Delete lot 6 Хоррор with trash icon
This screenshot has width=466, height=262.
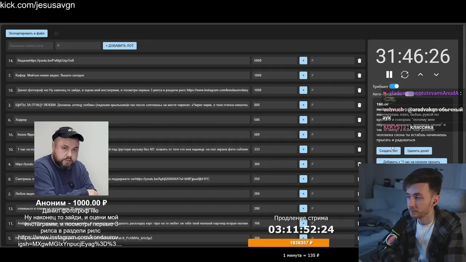(359, 120)
